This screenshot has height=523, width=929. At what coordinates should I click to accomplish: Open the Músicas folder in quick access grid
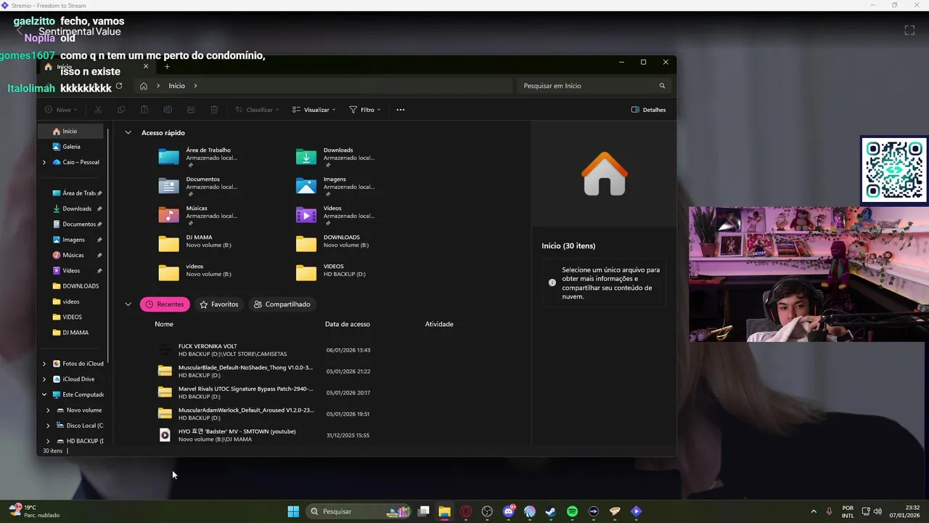199,215
